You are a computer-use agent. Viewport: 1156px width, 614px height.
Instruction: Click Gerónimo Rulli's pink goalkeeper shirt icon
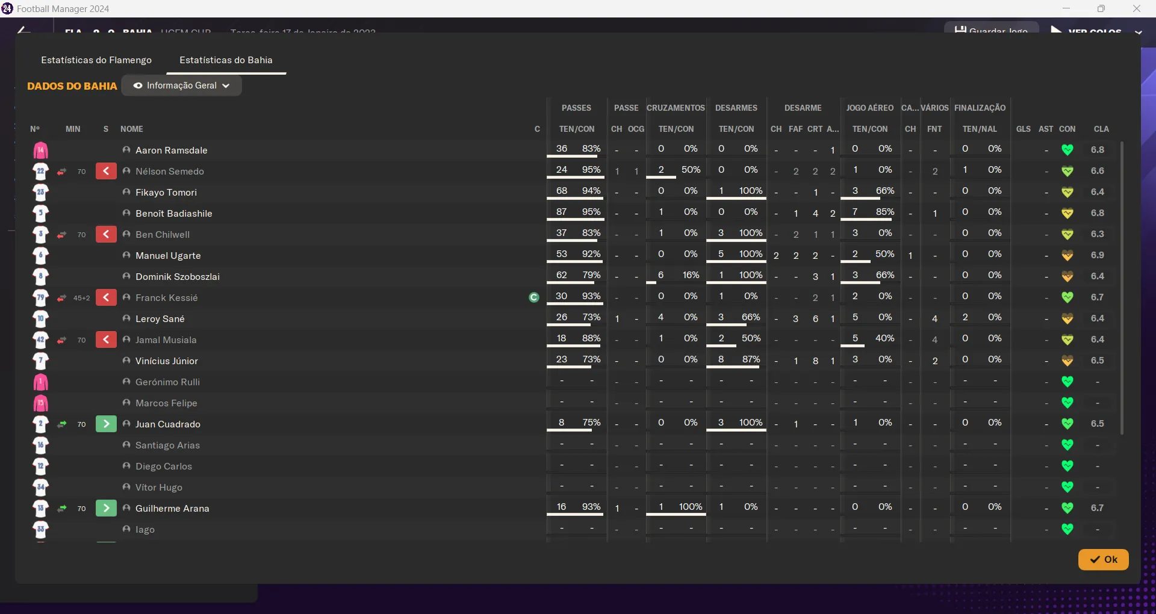click(x=40, y=382)
